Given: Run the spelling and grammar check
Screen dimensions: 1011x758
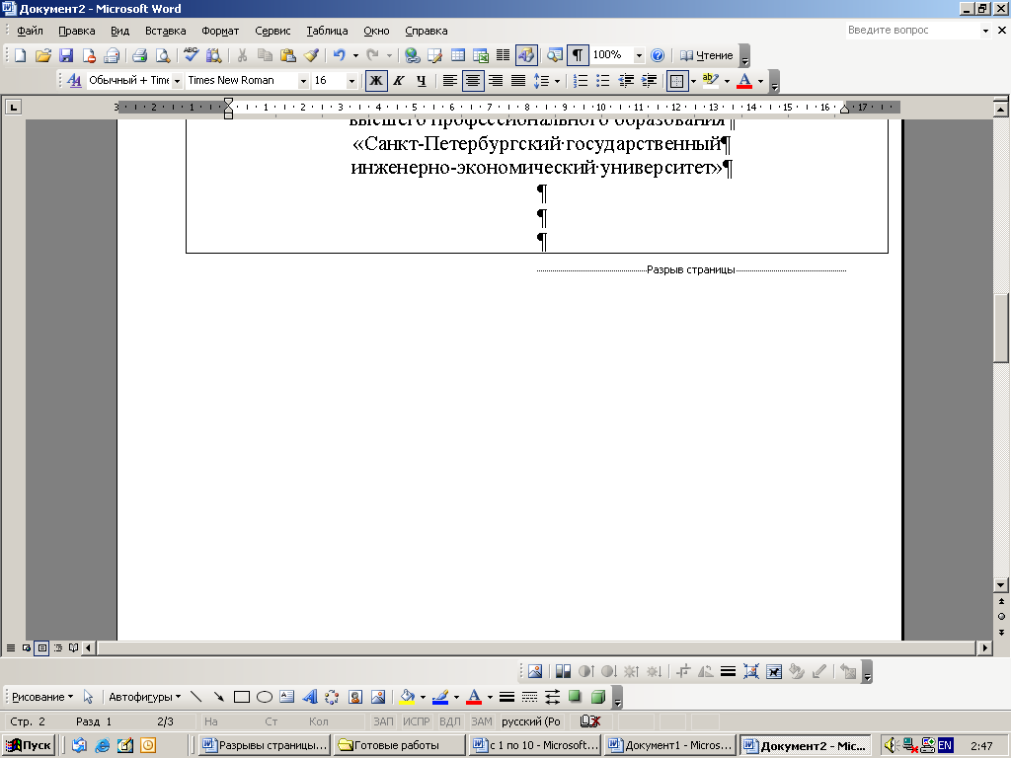Looking at the screenshot, I should click(191, 55).
